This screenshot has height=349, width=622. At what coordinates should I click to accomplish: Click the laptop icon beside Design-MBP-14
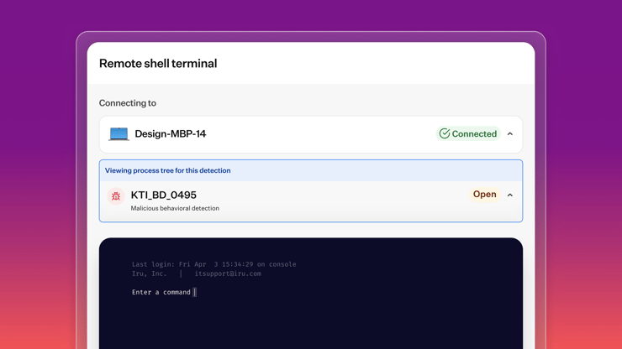click(119, 134)
